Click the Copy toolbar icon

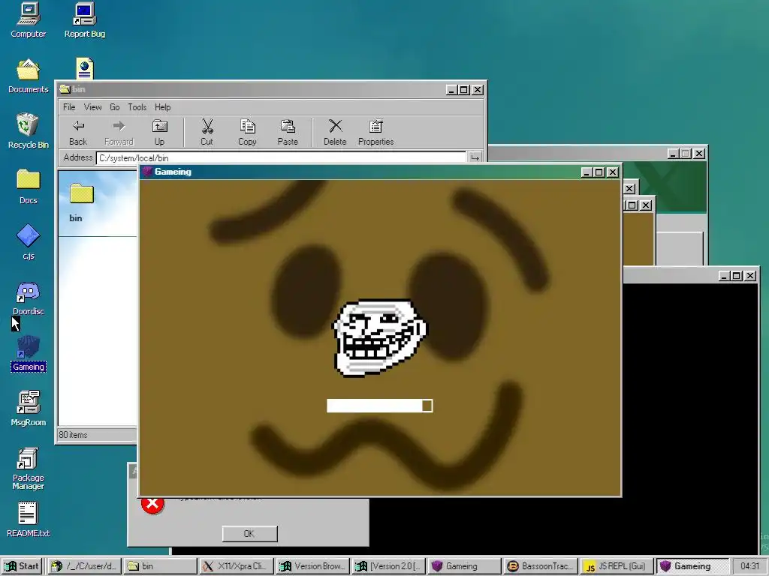click(x=247, y=132)
